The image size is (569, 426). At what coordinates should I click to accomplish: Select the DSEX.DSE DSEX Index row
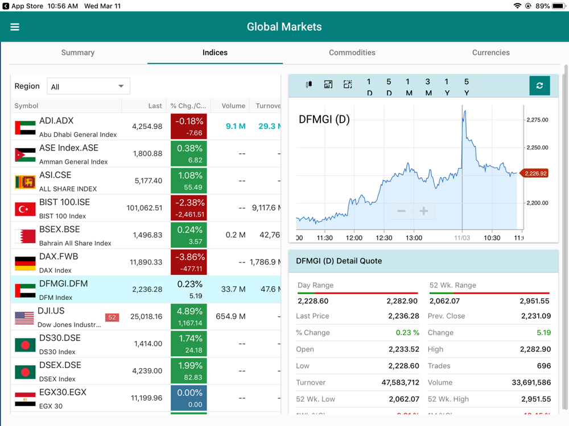pyautogui.click(x=146, y=371)
